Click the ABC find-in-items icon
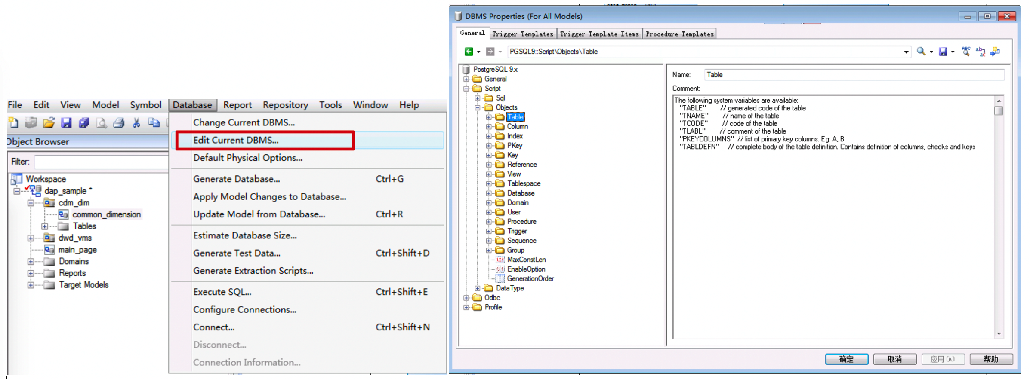Viewport: 1030px width, 379px height. (x=966, y=52)
